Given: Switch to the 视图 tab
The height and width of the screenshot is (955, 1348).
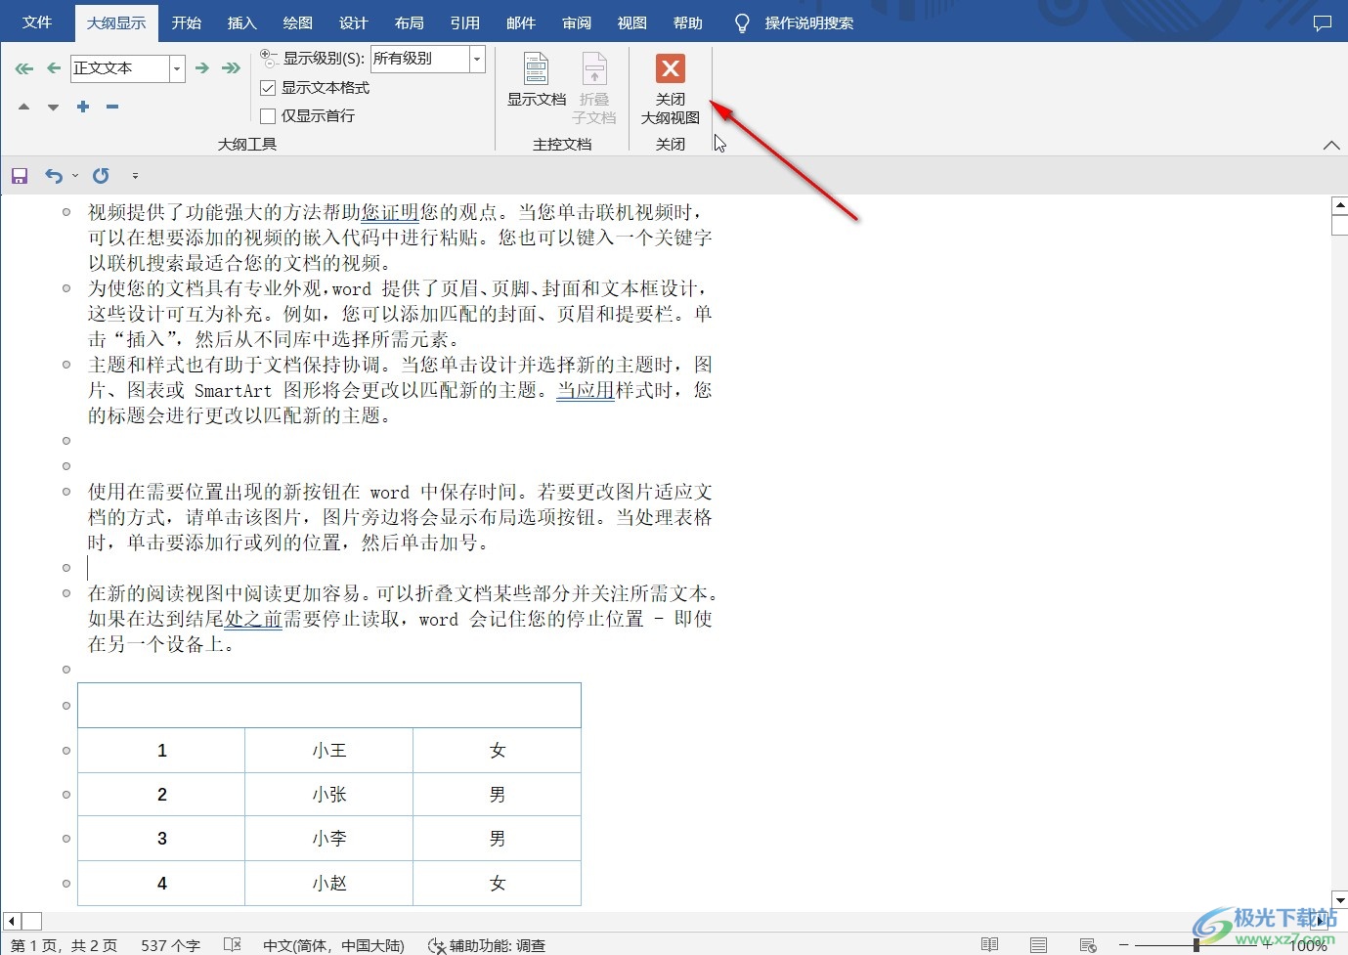Looking at the screenshot, I should 632,22.
